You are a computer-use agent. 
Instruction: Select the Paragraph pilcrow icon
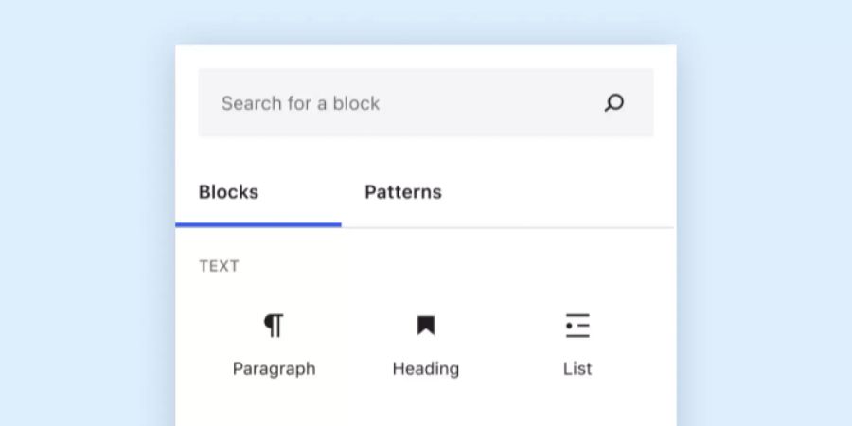274,326
